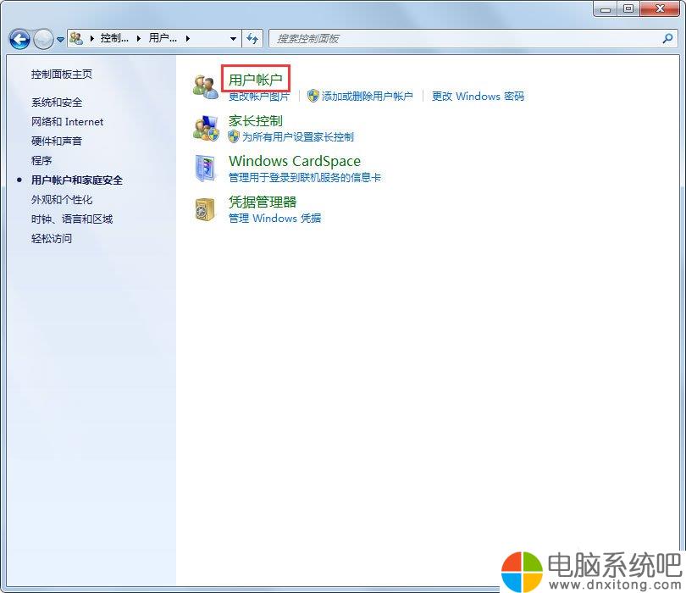Click the 搜索控制面板 search field
This screenshot has height=593, width=686.
pos(472,38)
